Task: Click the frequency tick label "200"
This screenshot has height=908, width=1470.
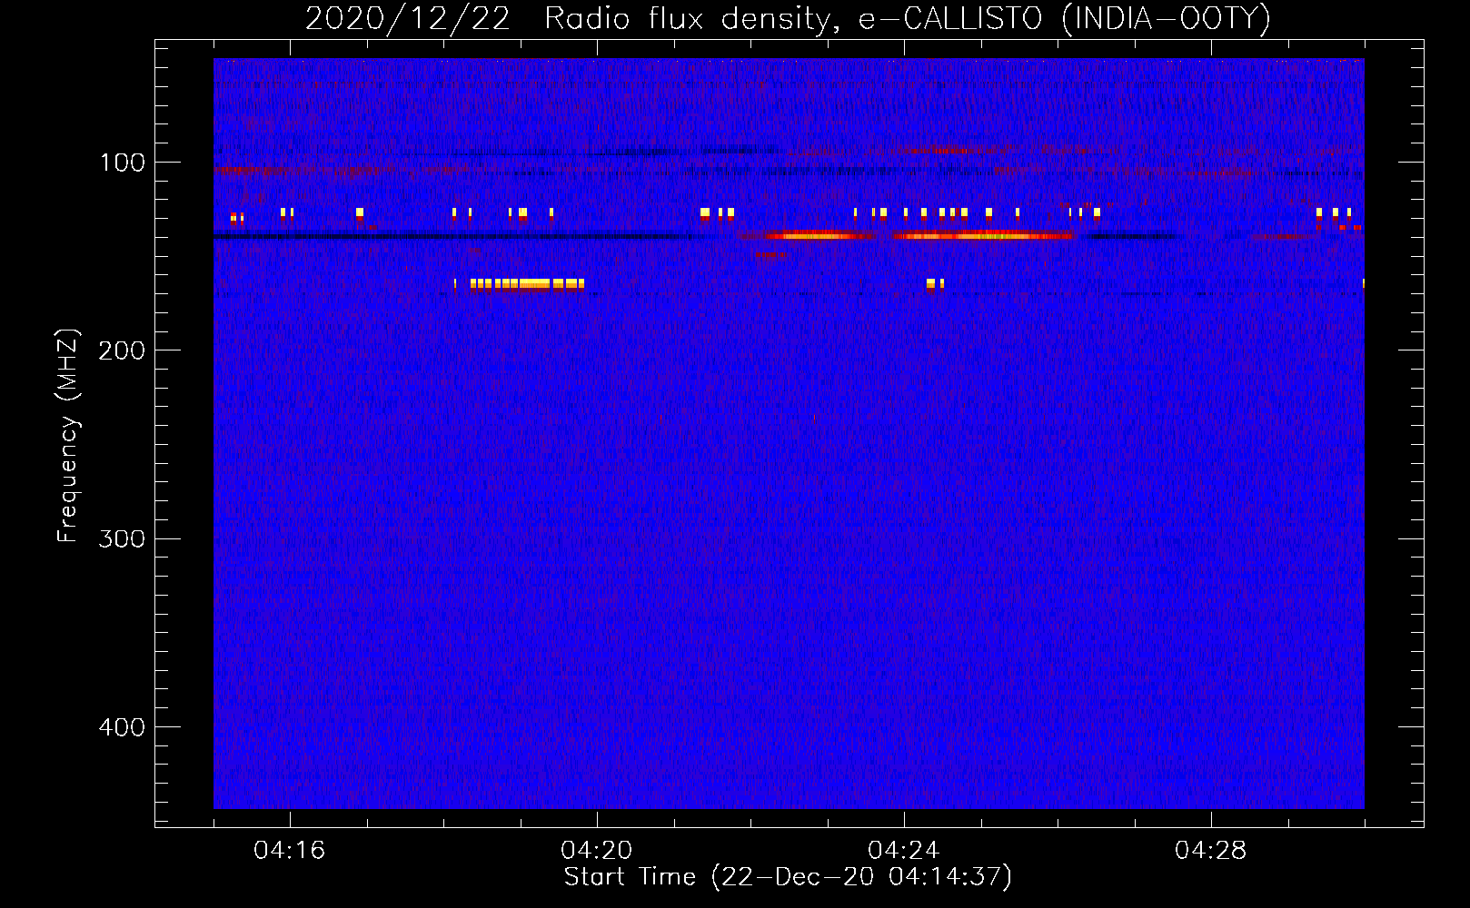Action: (123, 350)
